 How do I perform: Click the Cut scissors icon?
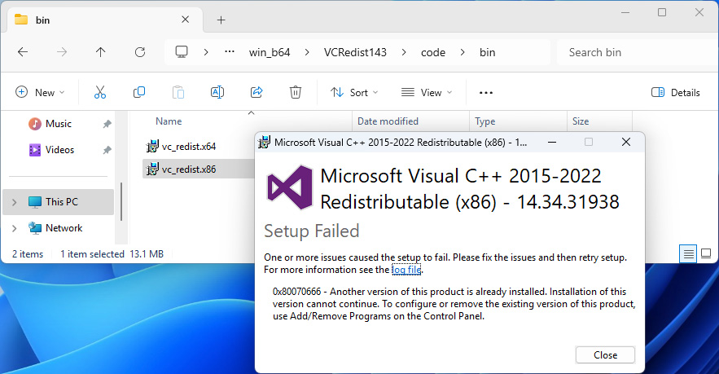click(x=100, y=92)
